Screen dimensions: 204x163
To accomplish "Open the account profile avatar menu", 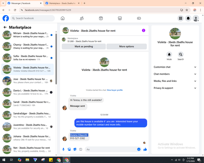I will [196, 18].
